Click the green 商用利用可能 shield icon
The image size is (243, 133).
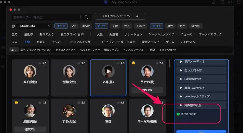click(178, 114)
